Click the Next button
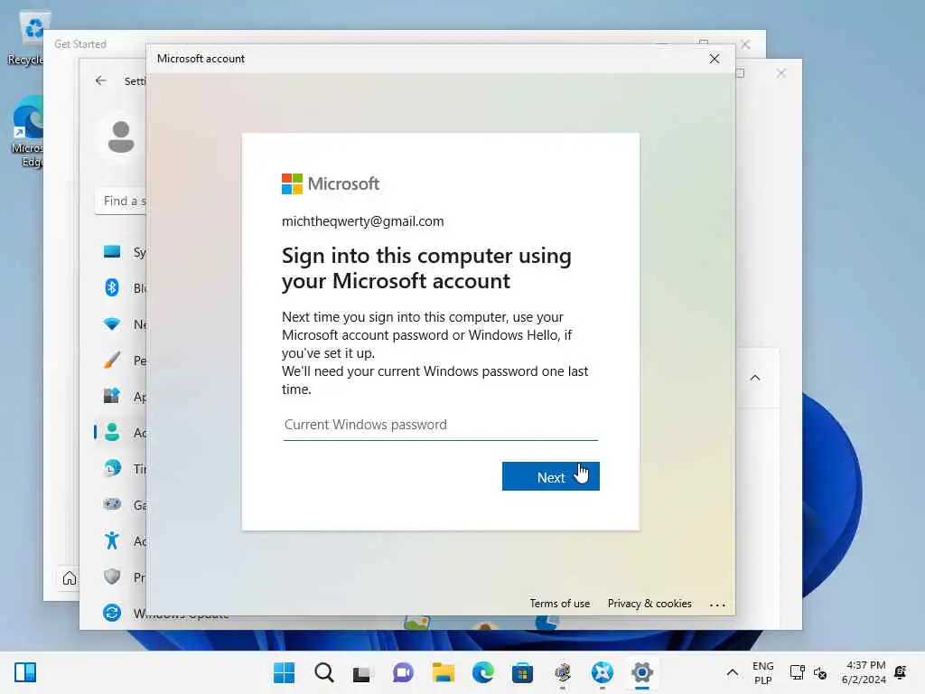Viewport: 925px width, 694px height. pos(550,476)
